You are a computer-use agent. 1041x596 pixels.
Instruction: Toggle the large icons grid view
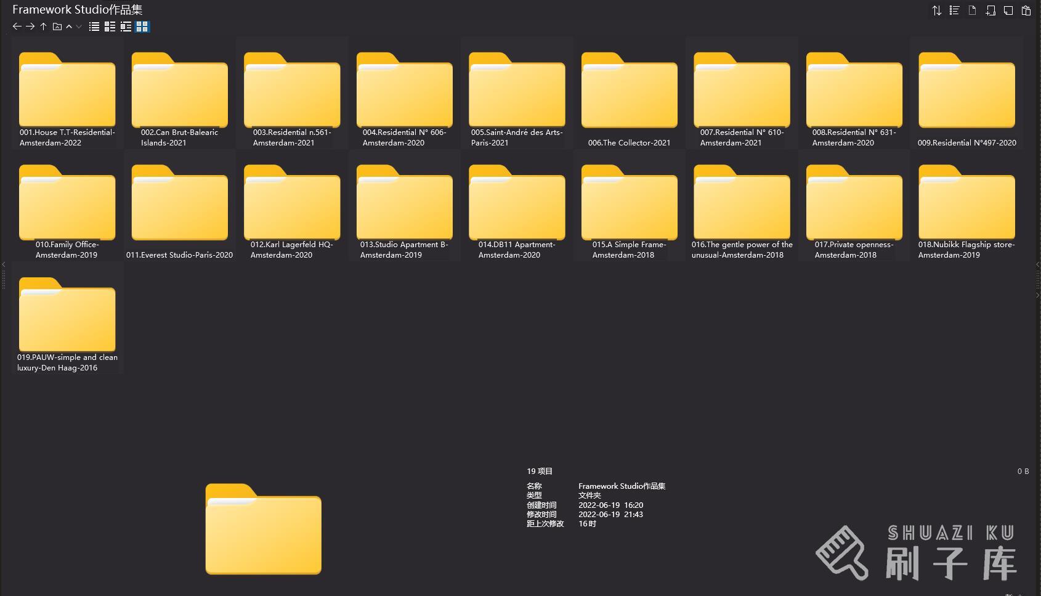142,27
